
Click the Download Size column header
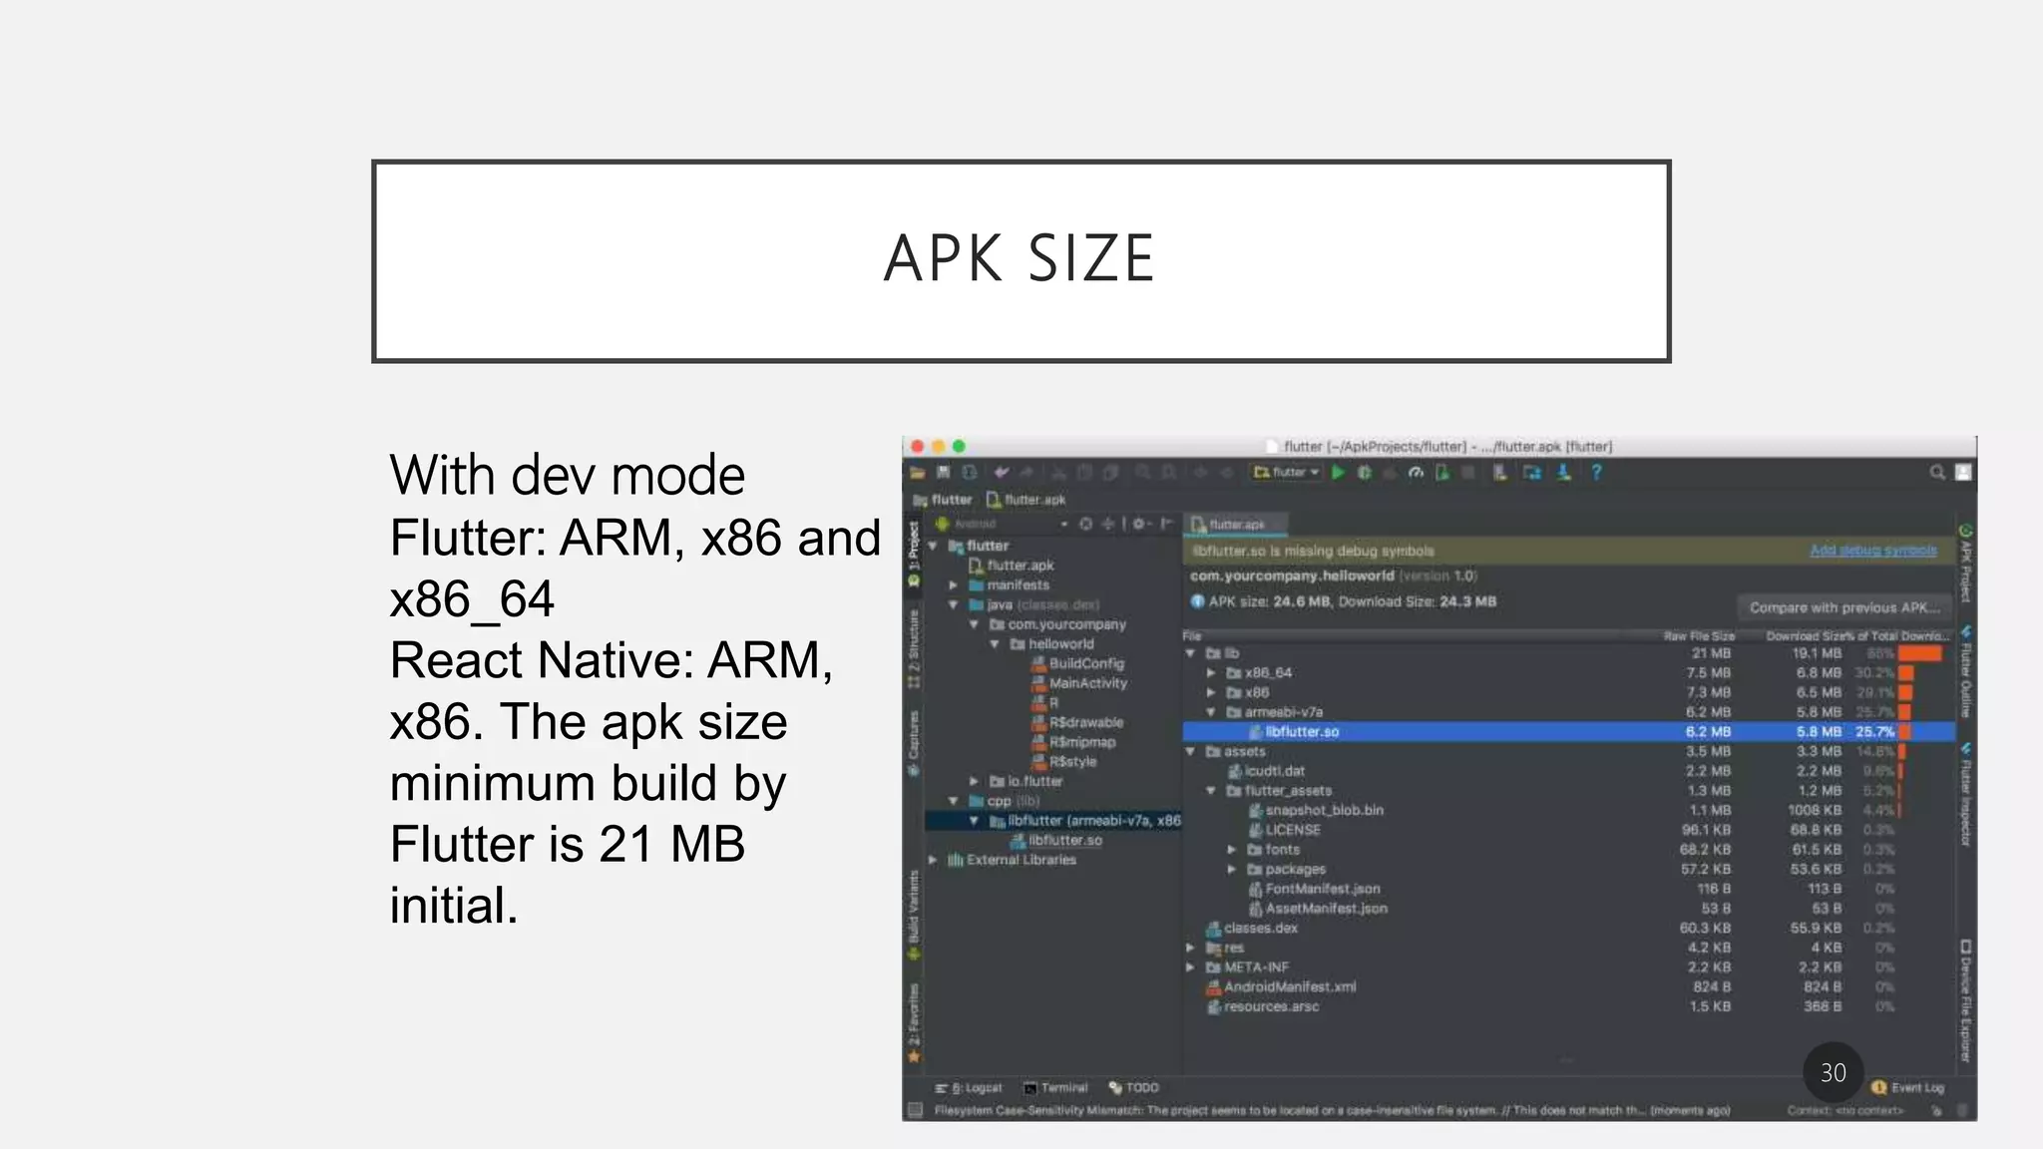pos(1804,636)
